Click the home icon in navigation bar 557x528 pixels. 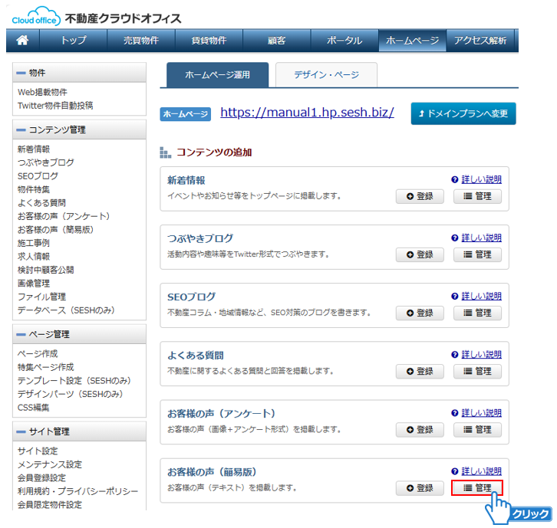click(x=22, y=41)
